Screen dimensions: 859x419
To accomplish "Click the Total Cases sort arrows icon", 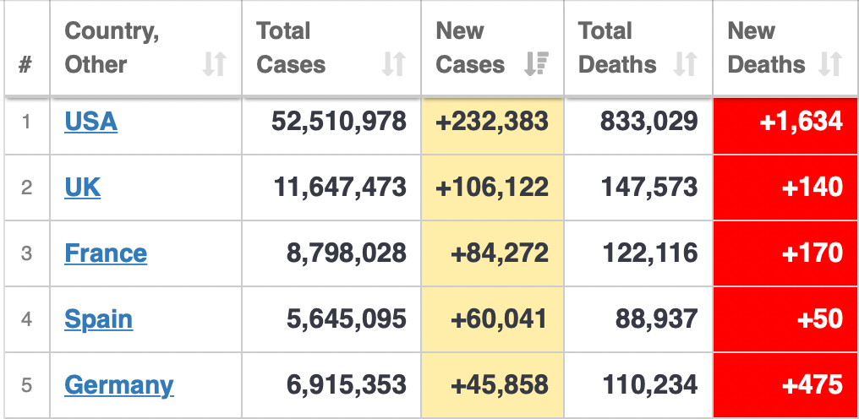I will [393, 65].
